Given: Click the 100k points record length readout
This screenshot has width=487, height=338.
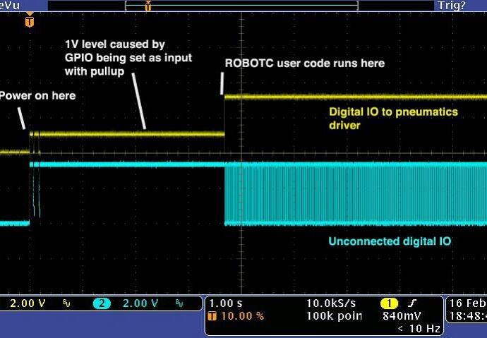Looking at the screenshot, I should pyautogui.click(x=334, y=316).
